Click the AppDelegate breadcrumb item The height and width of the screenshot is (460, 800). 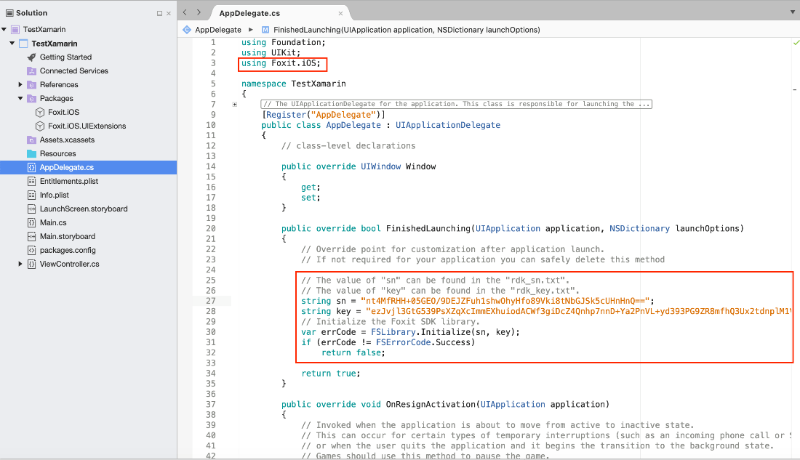pos(218,30)
